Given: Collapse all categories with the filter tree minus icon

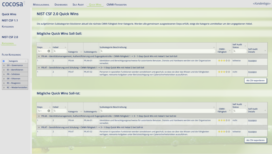Looking at the screenshot, I should [x=4, y=61].
